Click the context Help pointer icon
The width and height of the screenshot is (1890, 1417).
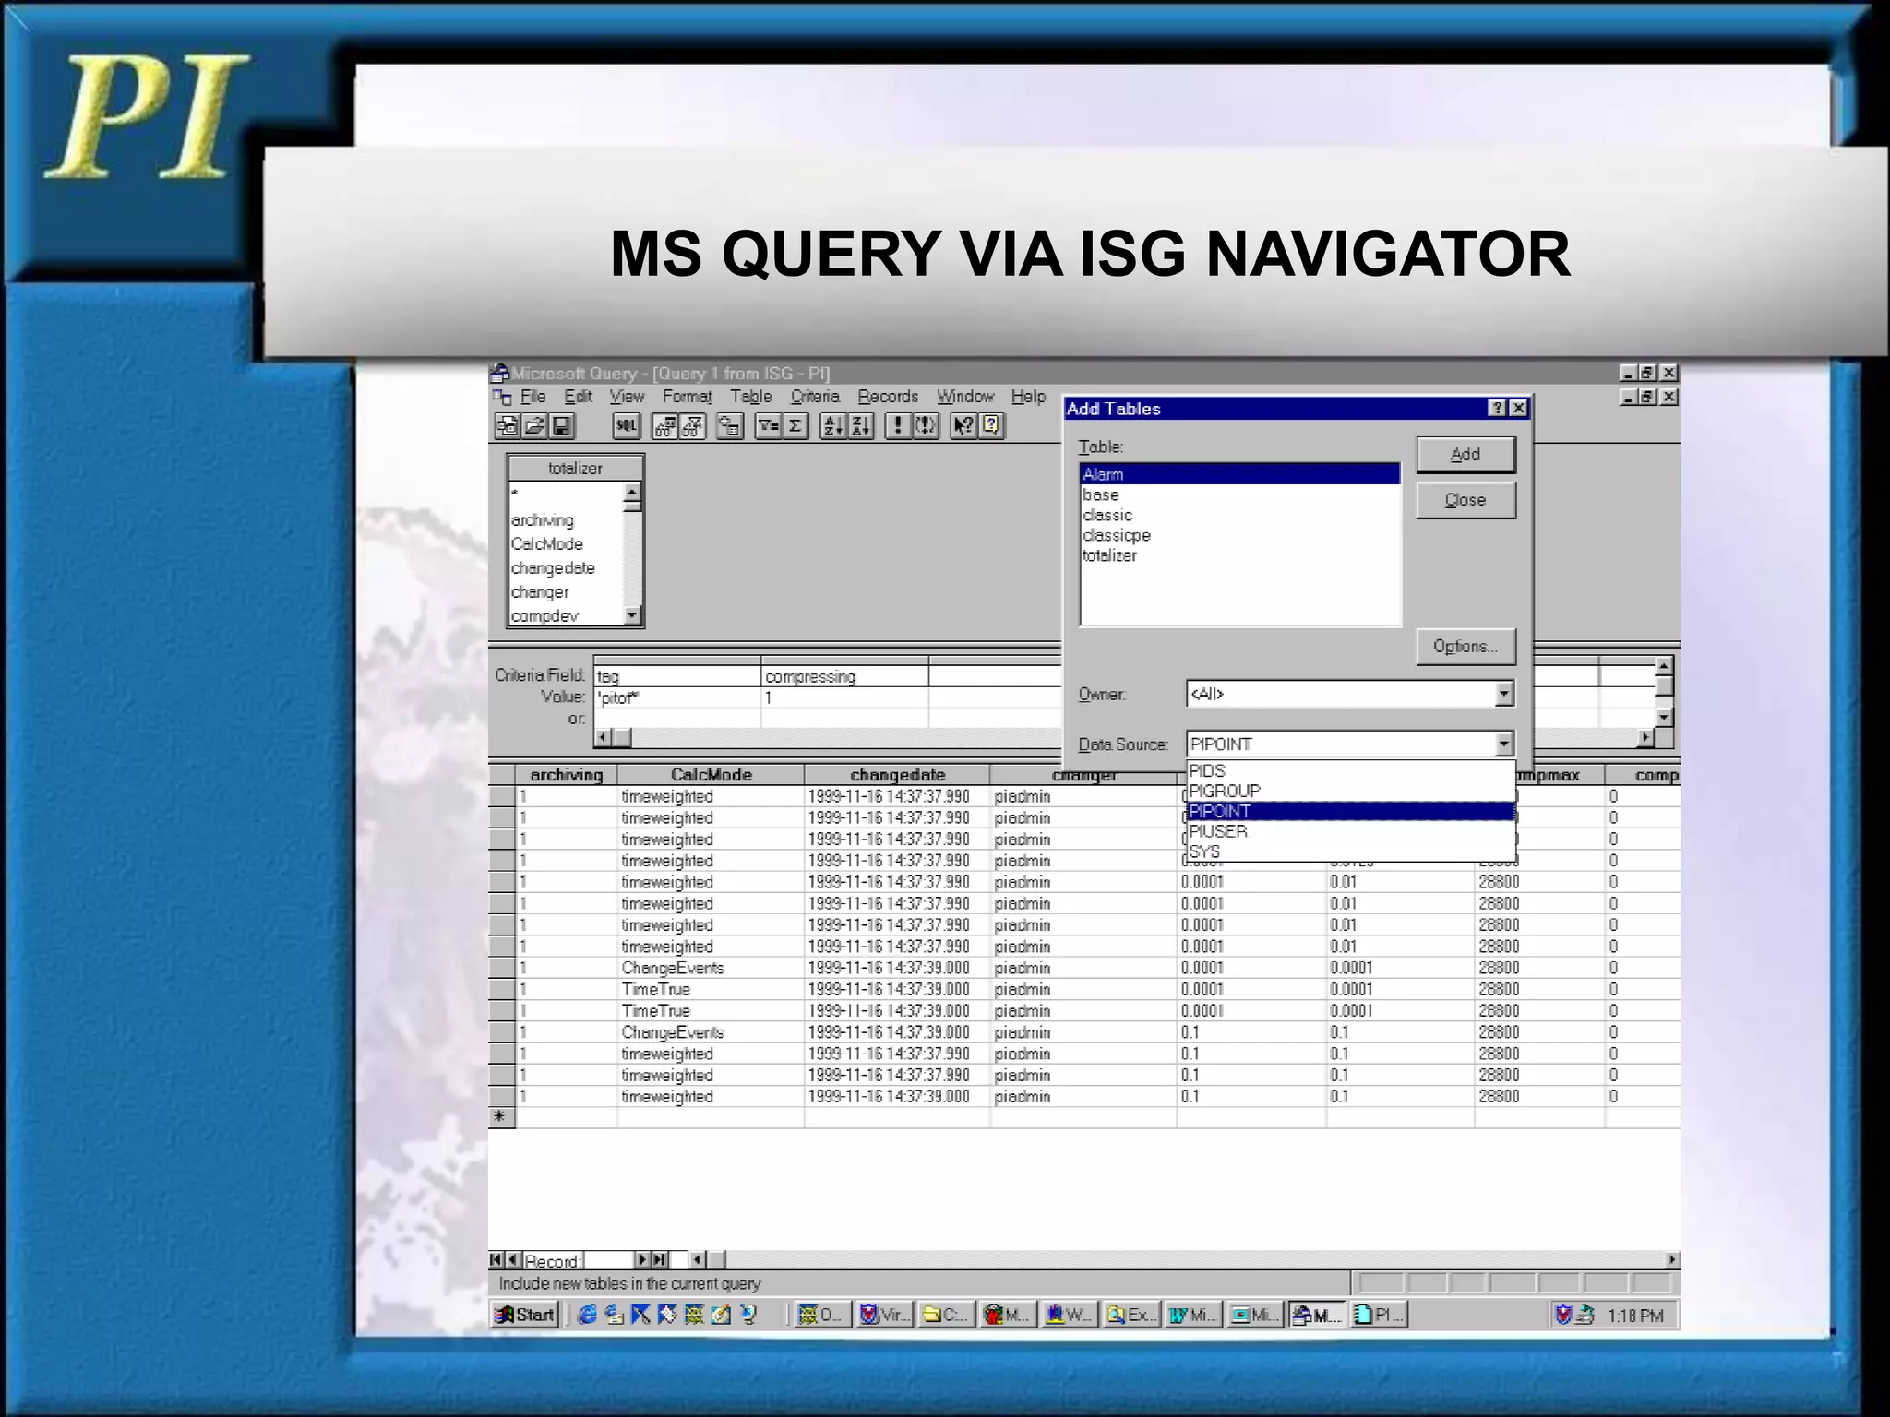963,425
